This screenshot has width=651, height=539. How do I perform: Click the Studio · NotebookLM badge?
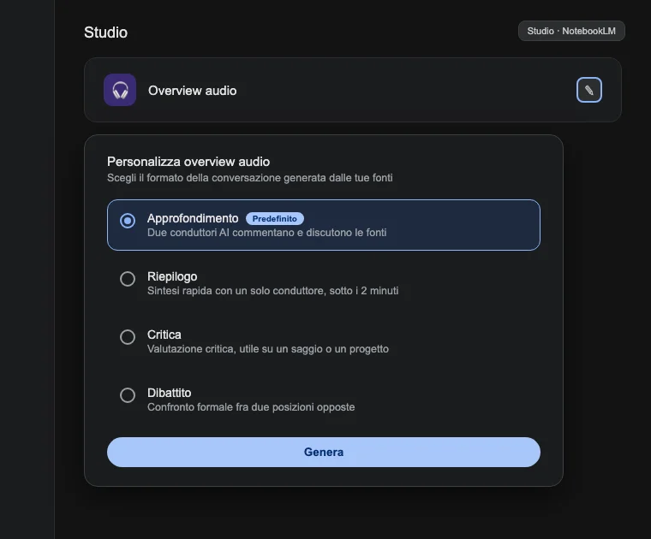571,31
